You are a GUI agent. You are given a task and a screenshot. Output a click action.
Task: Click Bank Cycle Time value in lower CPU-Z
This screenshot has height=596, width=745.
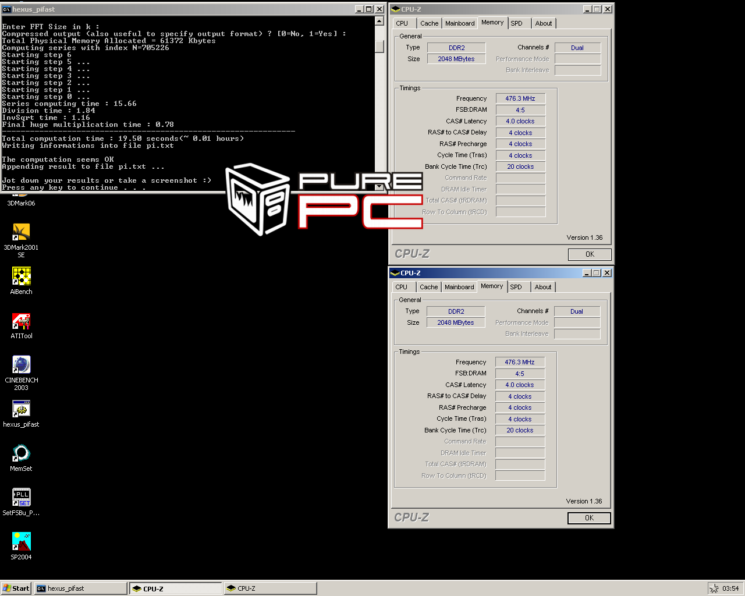click(520, 430)
